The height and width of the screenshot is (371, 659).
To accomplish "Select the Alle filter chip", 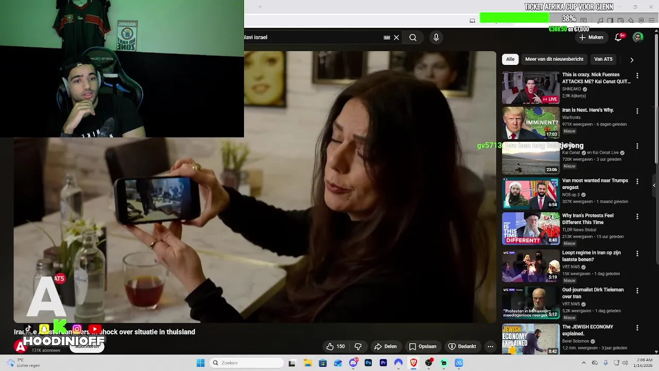I will tap(510, 59).
